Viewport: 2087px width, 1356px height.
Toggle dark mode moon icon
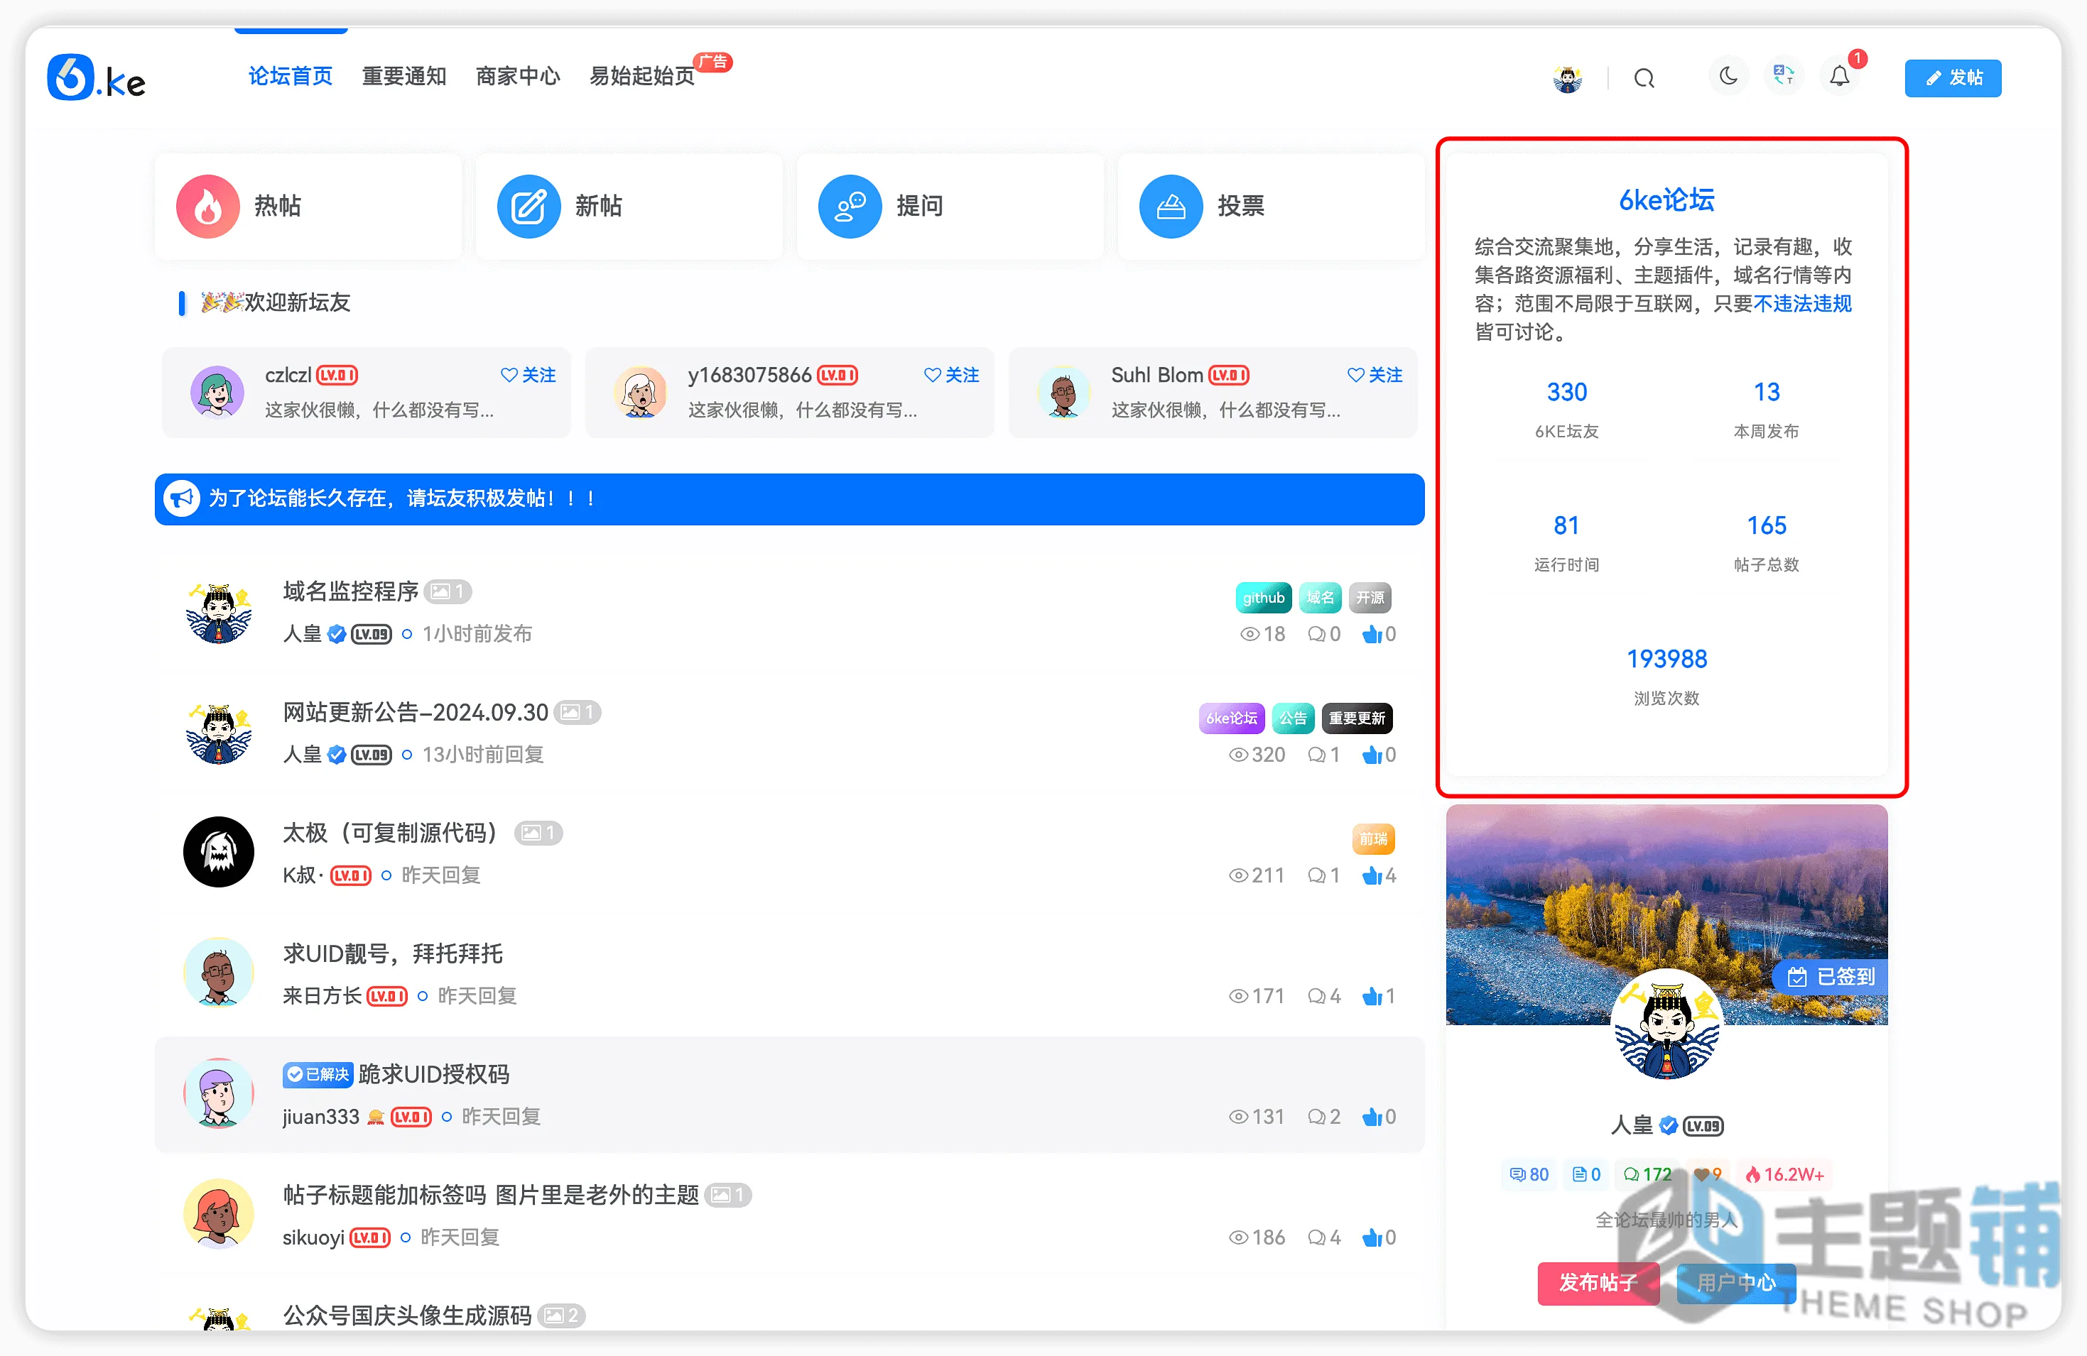[1728, 76]
